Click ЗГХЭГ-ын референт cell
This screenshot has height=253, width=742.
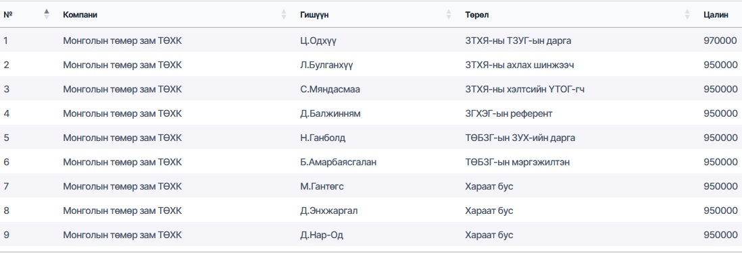pos(509,114)
